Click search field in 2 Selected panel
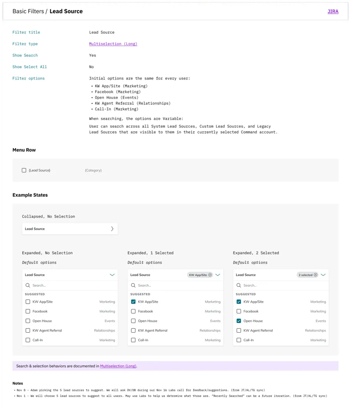The width and height of the screenshot is (351, 411). coord(281,285)
